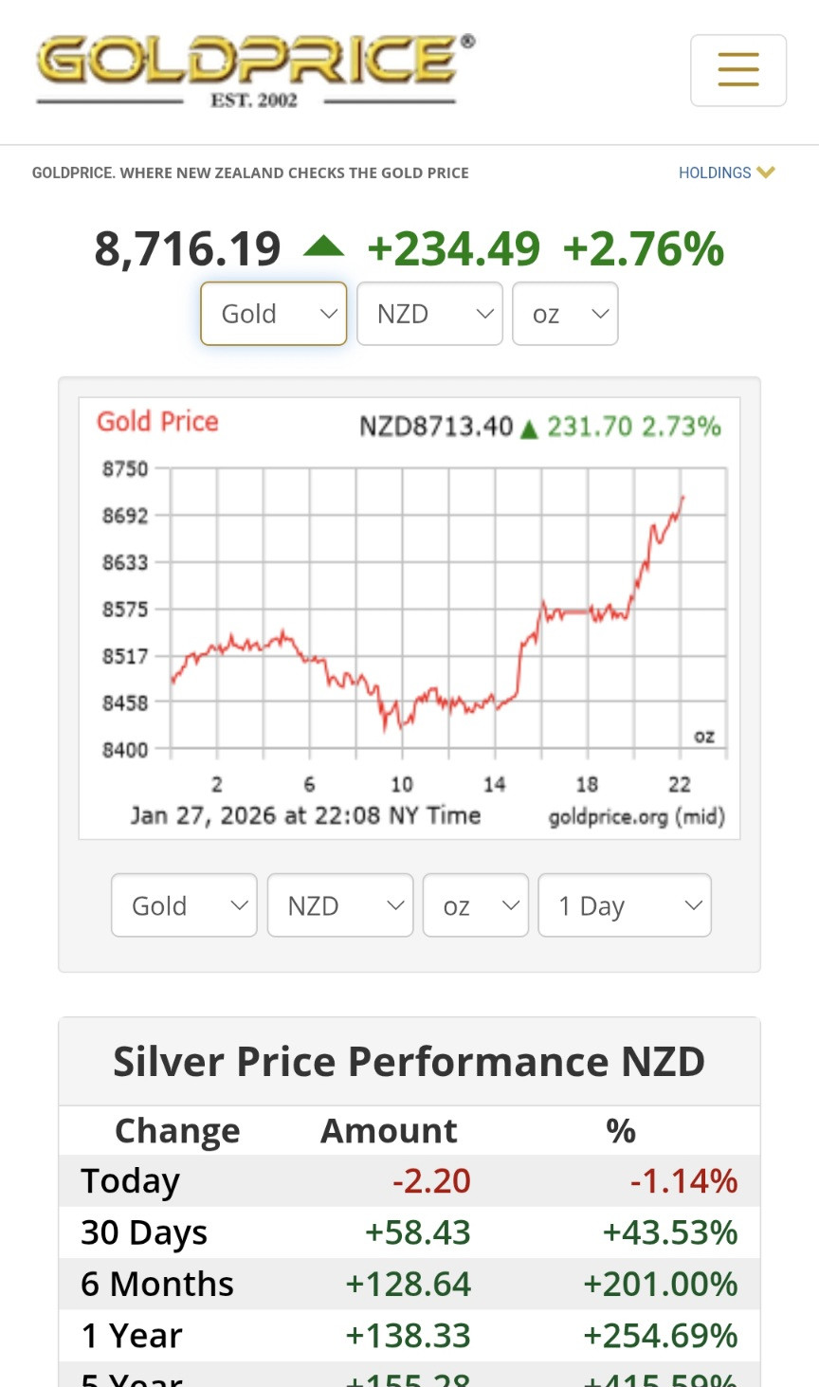Open the top Gold metal dropdown
Image resolution: width=819 pixels, height=1387 pixels.
274,314
